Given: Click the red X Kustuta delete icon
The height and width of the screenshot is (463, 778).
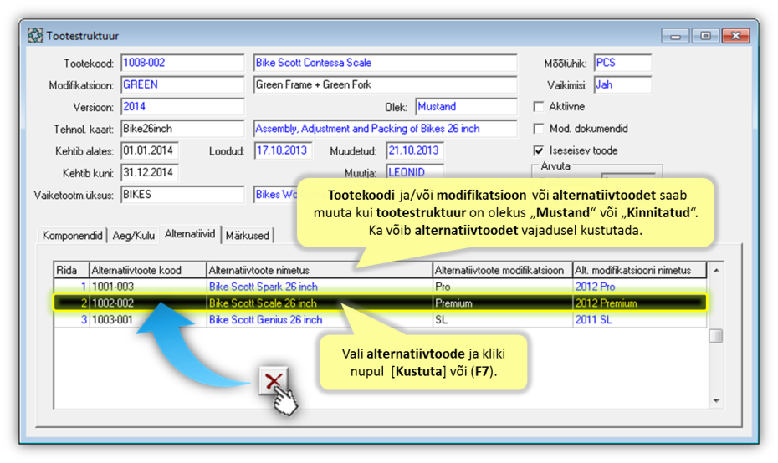Looking at the screenshot, I should (274, 381).
